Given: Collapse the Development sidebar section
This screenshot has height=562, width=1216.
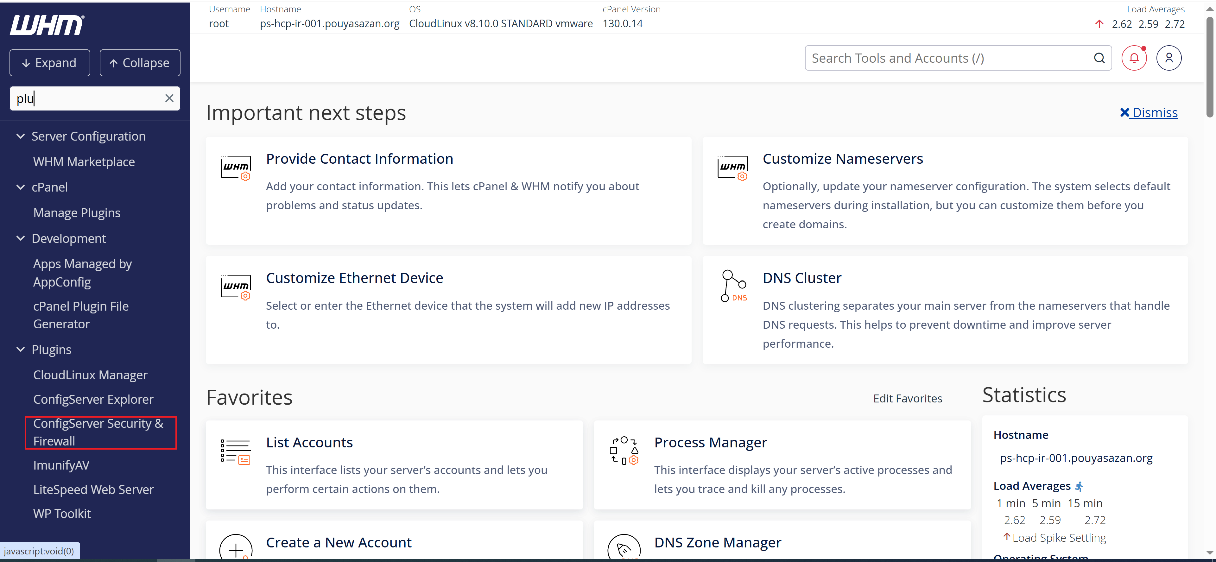Looking at the screenshot, I should click(x=21, y=238).
